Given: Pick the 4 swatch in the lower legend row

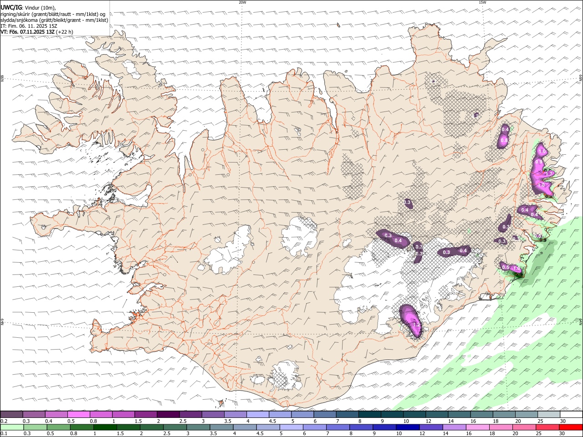Looking at the screenshot, I should point(245,427).
